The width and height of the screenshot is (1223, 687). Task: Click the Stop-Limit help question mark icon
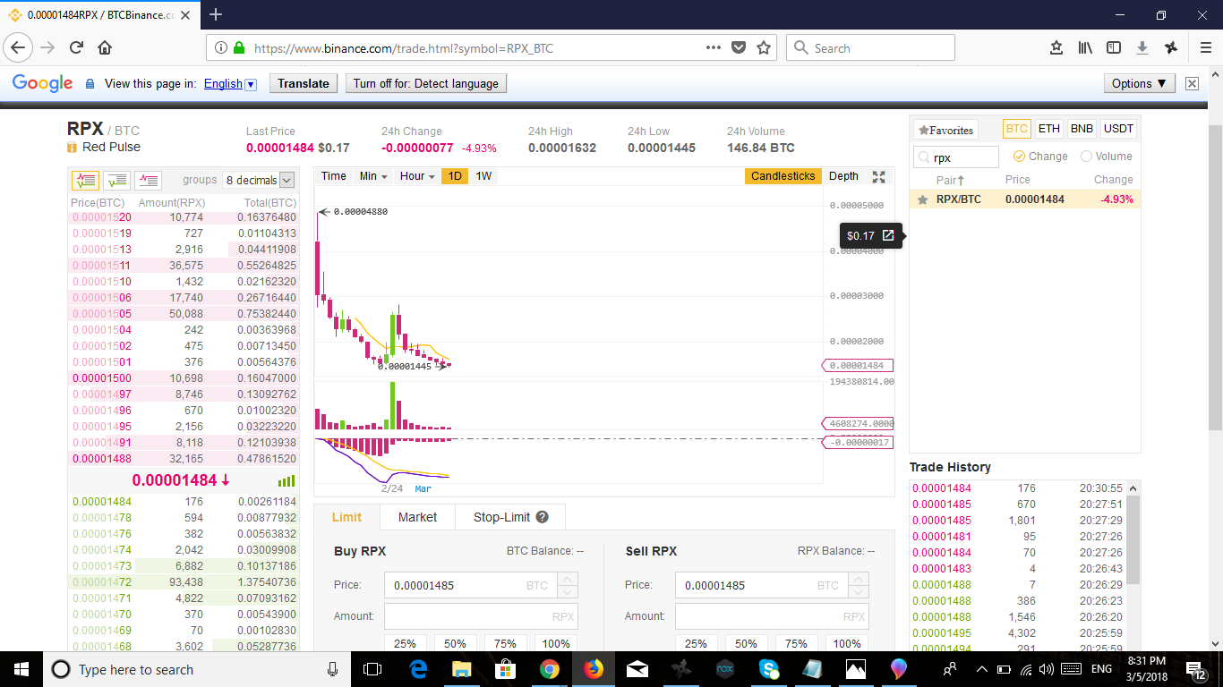point(542,517)
